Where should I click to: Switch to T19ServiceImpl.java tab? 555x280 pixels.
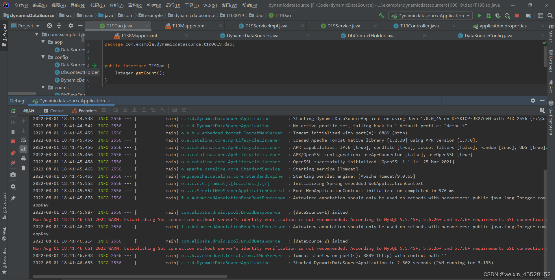click(266, 26)
